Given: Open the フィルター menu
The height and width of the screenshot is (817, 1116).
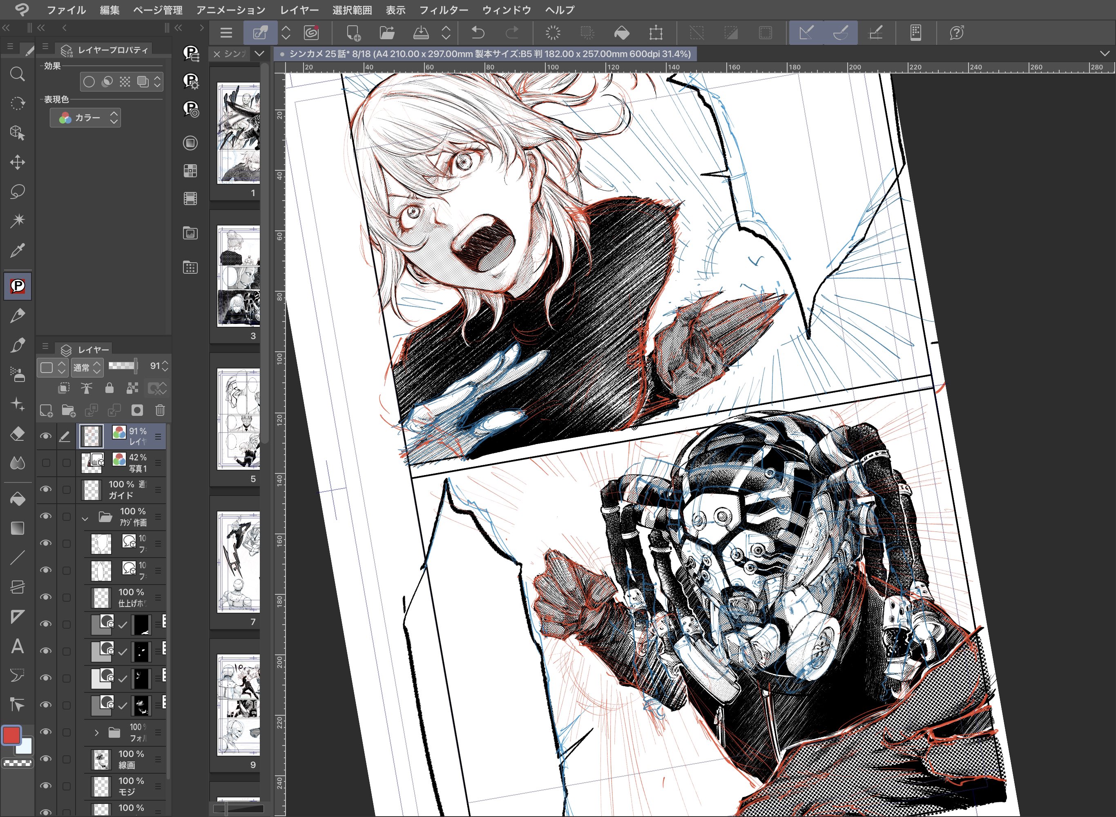Looking at the screenshot, I should [x=444, y=10].
